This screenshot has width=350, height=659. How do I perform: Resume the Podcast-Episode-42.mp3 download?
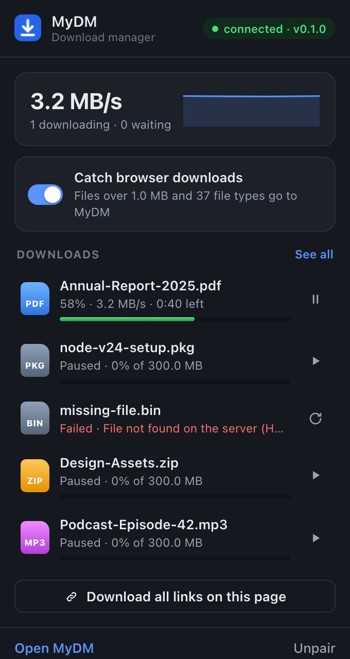pyautogui.click(x=316, y=538)
